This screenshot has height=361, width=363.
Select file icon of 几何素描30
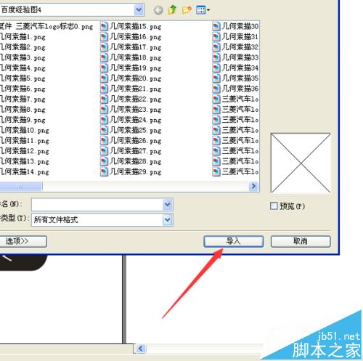point(216,26)
